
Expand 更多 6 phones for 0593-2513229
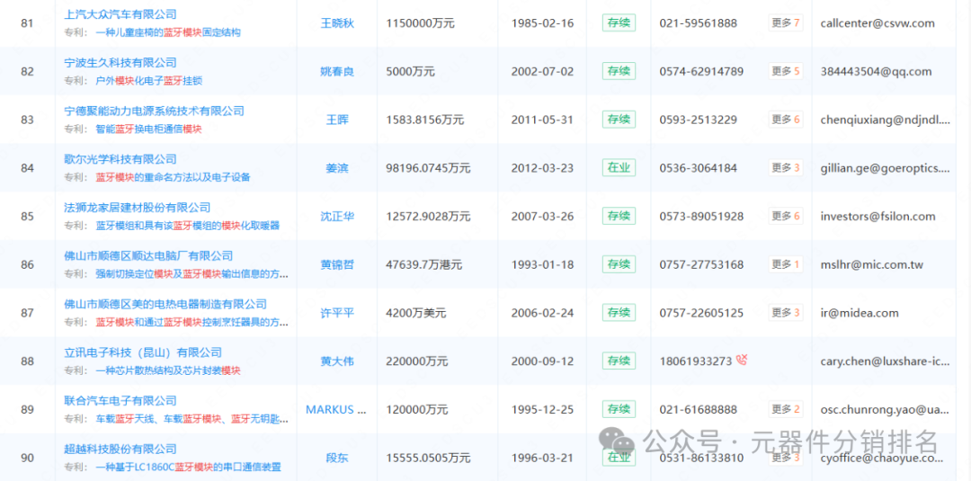tap(786, 120)
